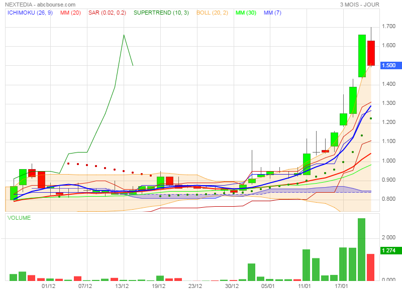Image resolution: width=402 pixels, height=291 pixels.
Task: Click the 1.000 price axis label
Action: click(388, 161)
